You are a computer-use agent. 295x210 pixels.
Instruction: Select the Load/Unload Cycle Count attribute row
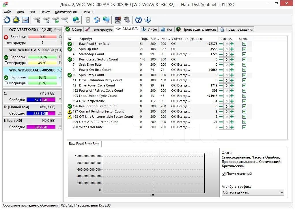(x=159, y=96)
